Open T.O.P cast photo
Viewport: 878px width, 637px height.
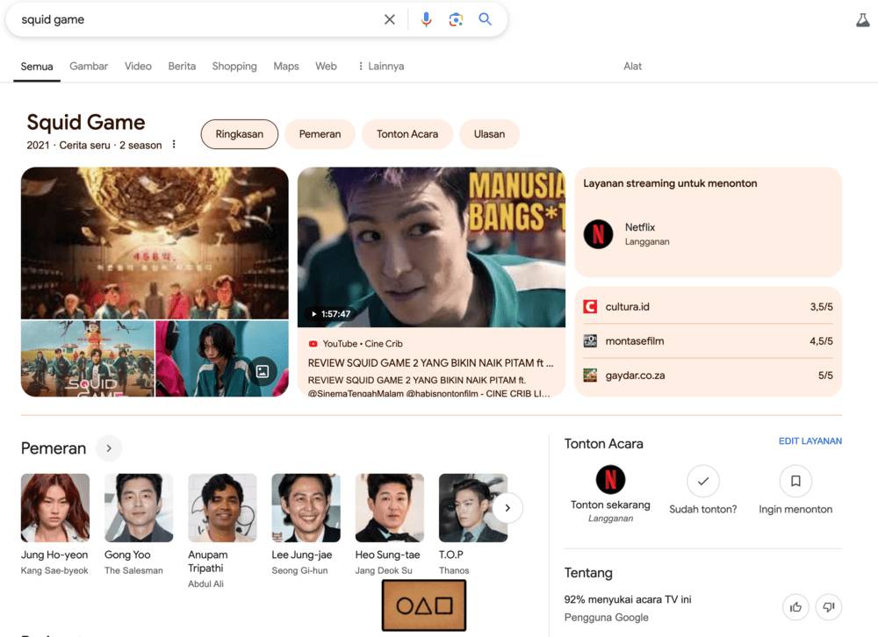473,508
